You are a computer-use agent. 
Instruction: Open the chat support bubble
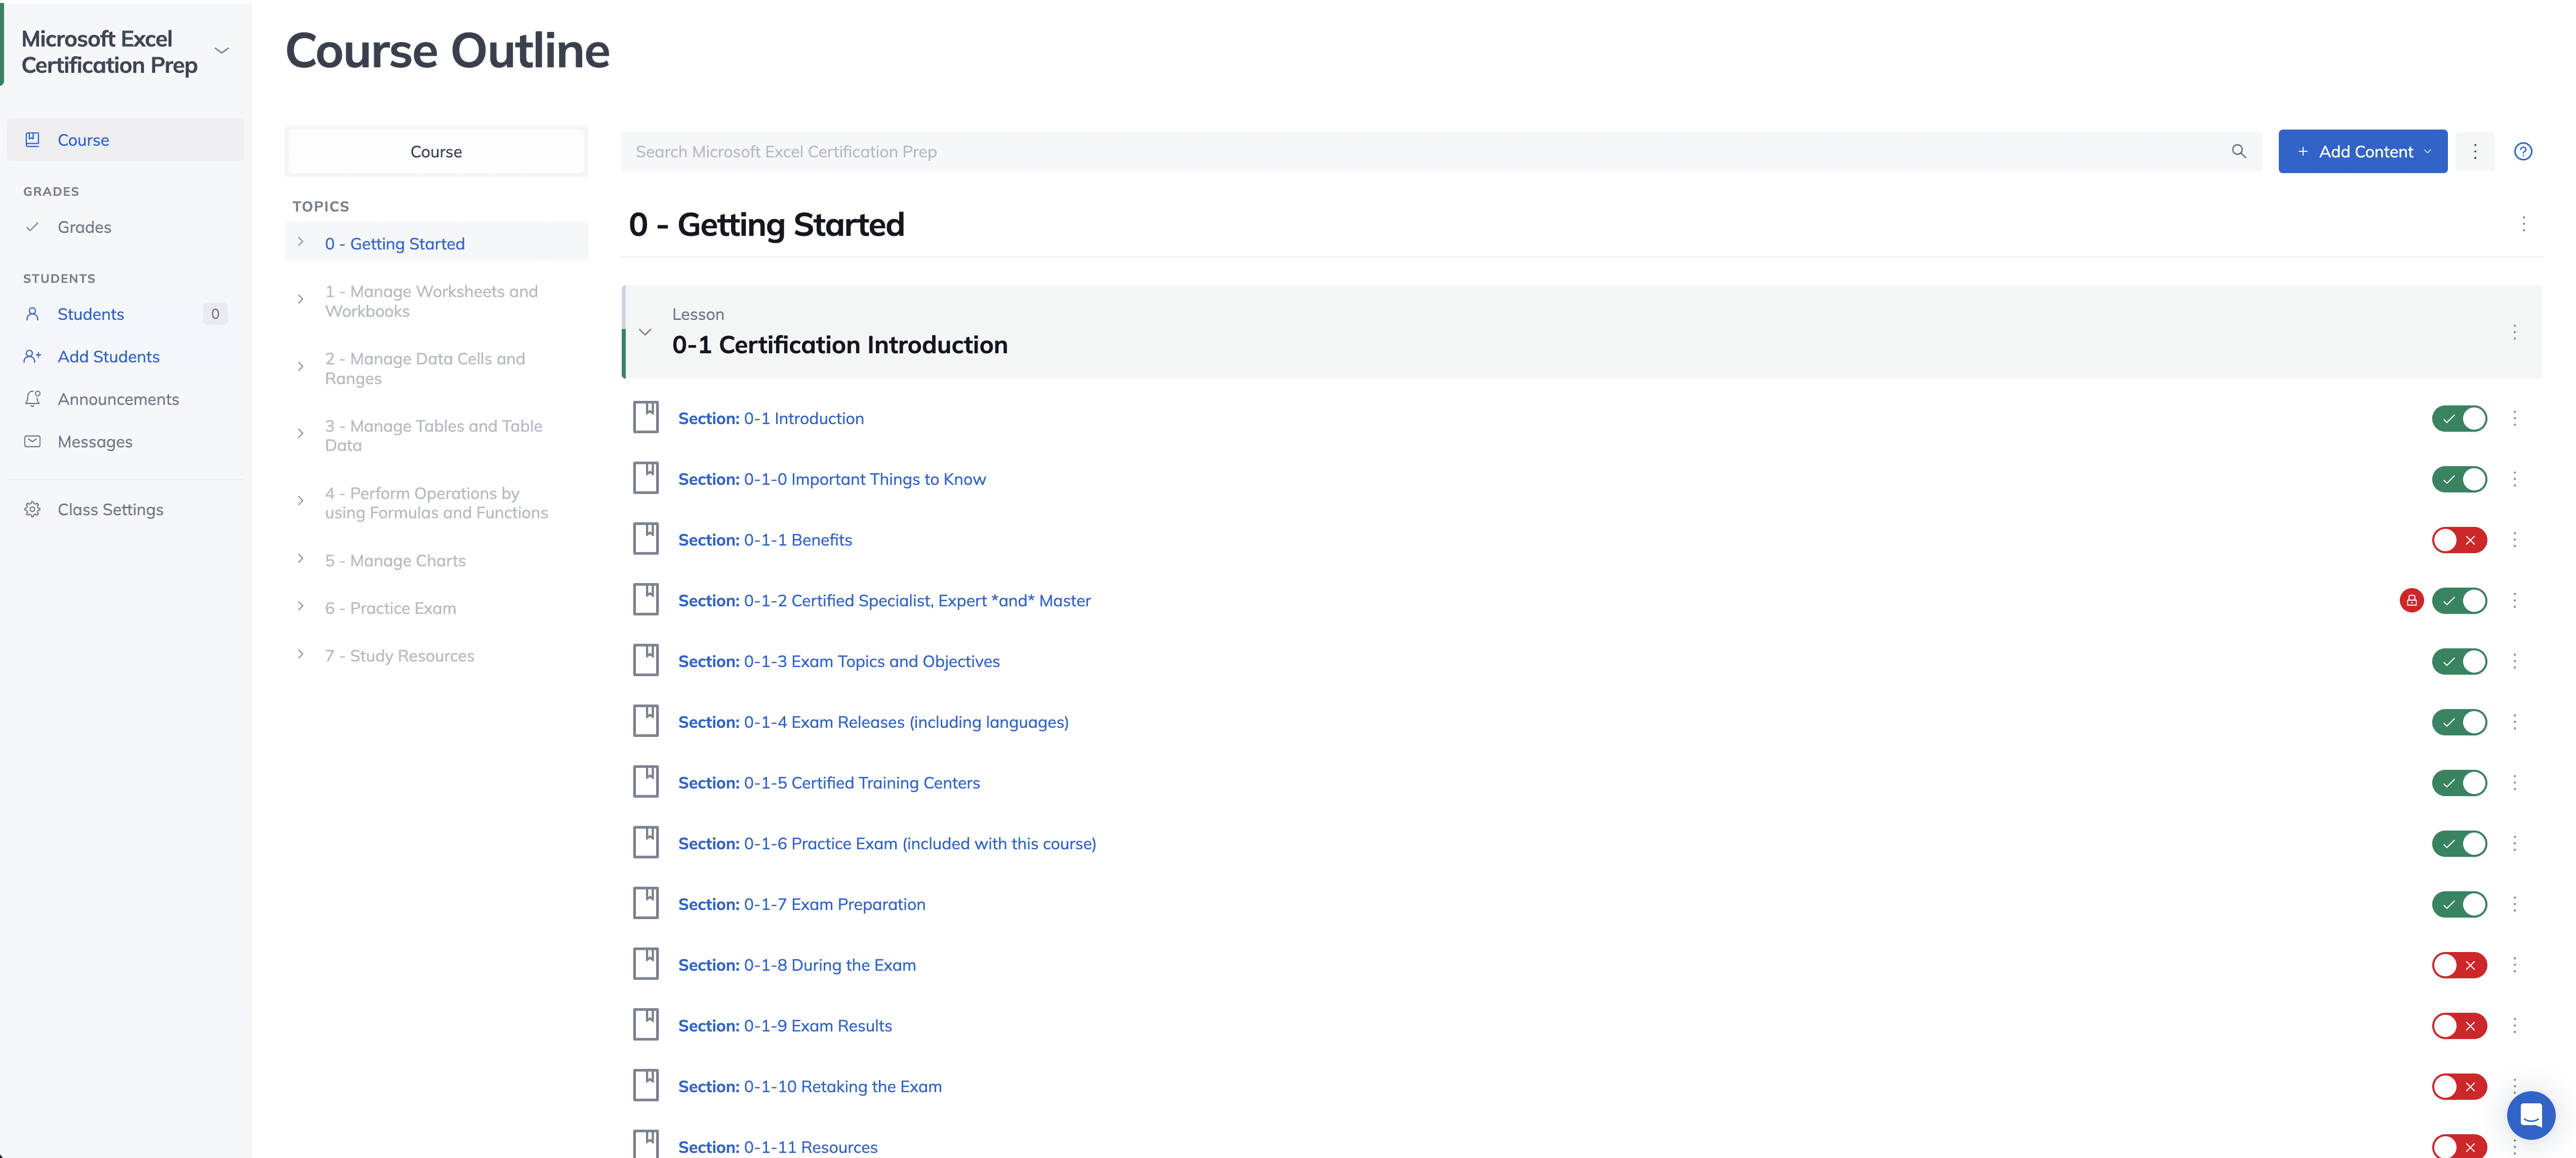[x=2530, y=1114]
